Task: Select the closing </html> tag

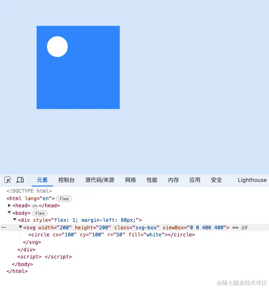Action: (17, 271)
